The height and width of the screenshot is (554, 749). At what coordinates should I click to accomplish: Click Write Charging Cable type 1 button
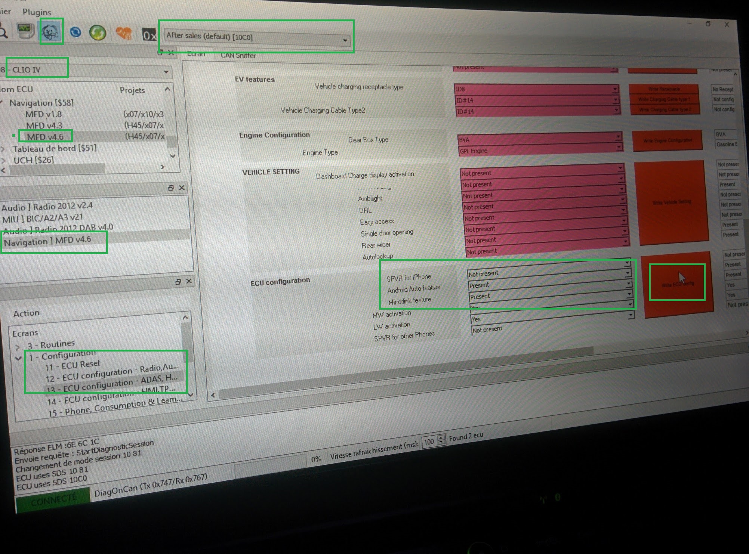tap(664, 99)
